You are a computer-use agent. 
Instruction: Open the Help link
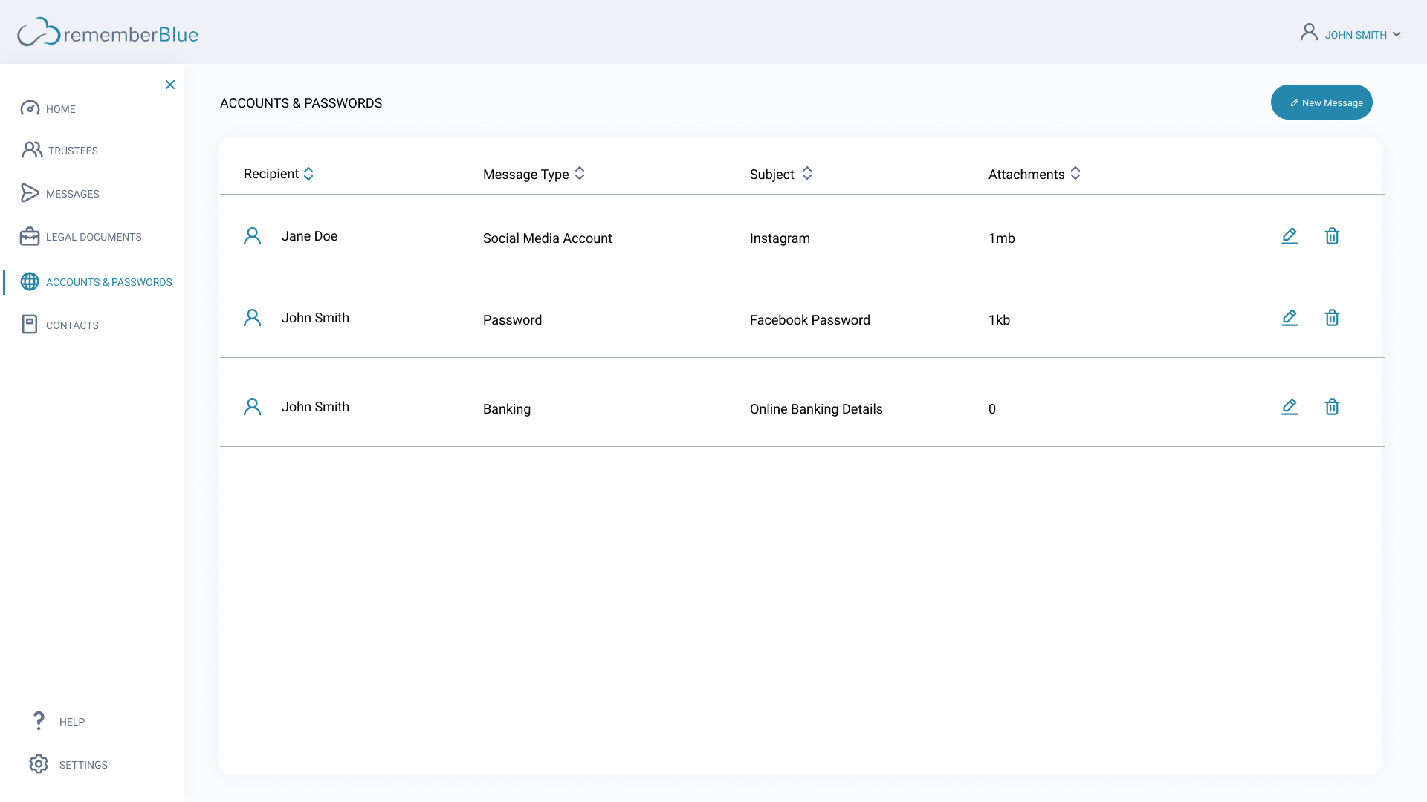(71, 722)
